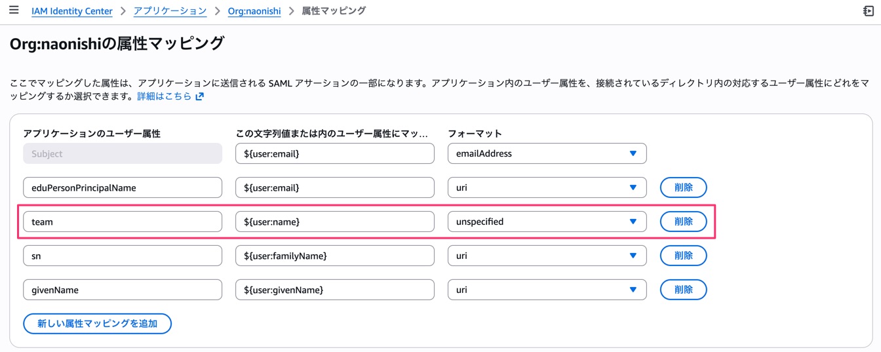Delete the givenName attribute mapping
The height and width of the screenshot is (352, 881).
pos(683,290)
